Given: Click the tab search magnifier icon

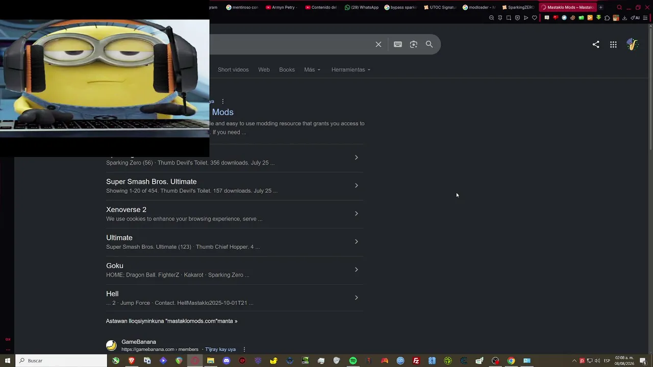Looking at the screenshot, I should coord(619,7).
